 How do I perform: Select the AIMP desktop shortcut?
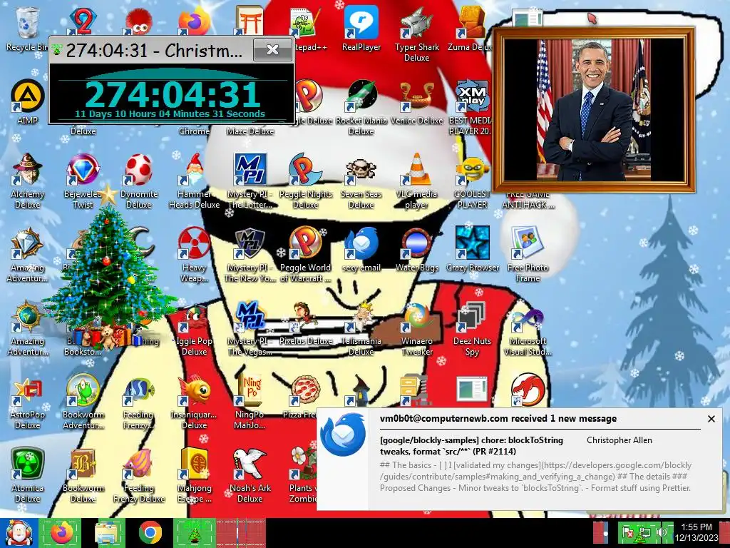click(27, 102)
